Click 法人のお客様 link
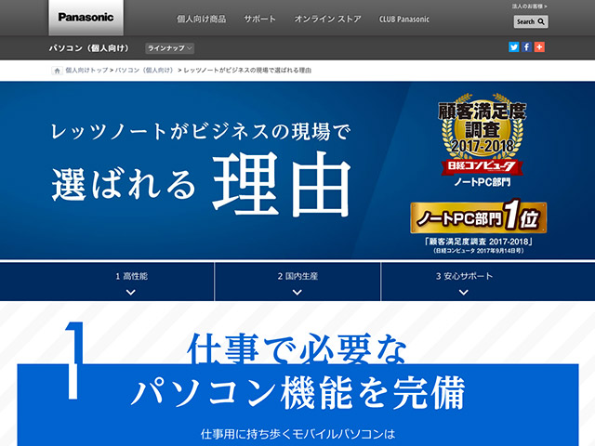 click(x=529, y=7)
